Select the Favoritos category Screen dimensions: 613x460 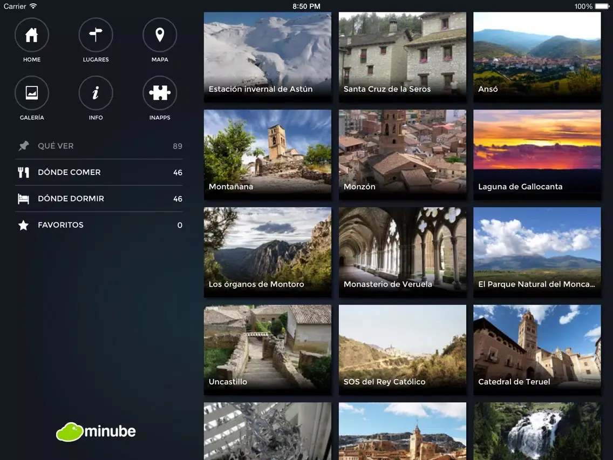point(99,225)
